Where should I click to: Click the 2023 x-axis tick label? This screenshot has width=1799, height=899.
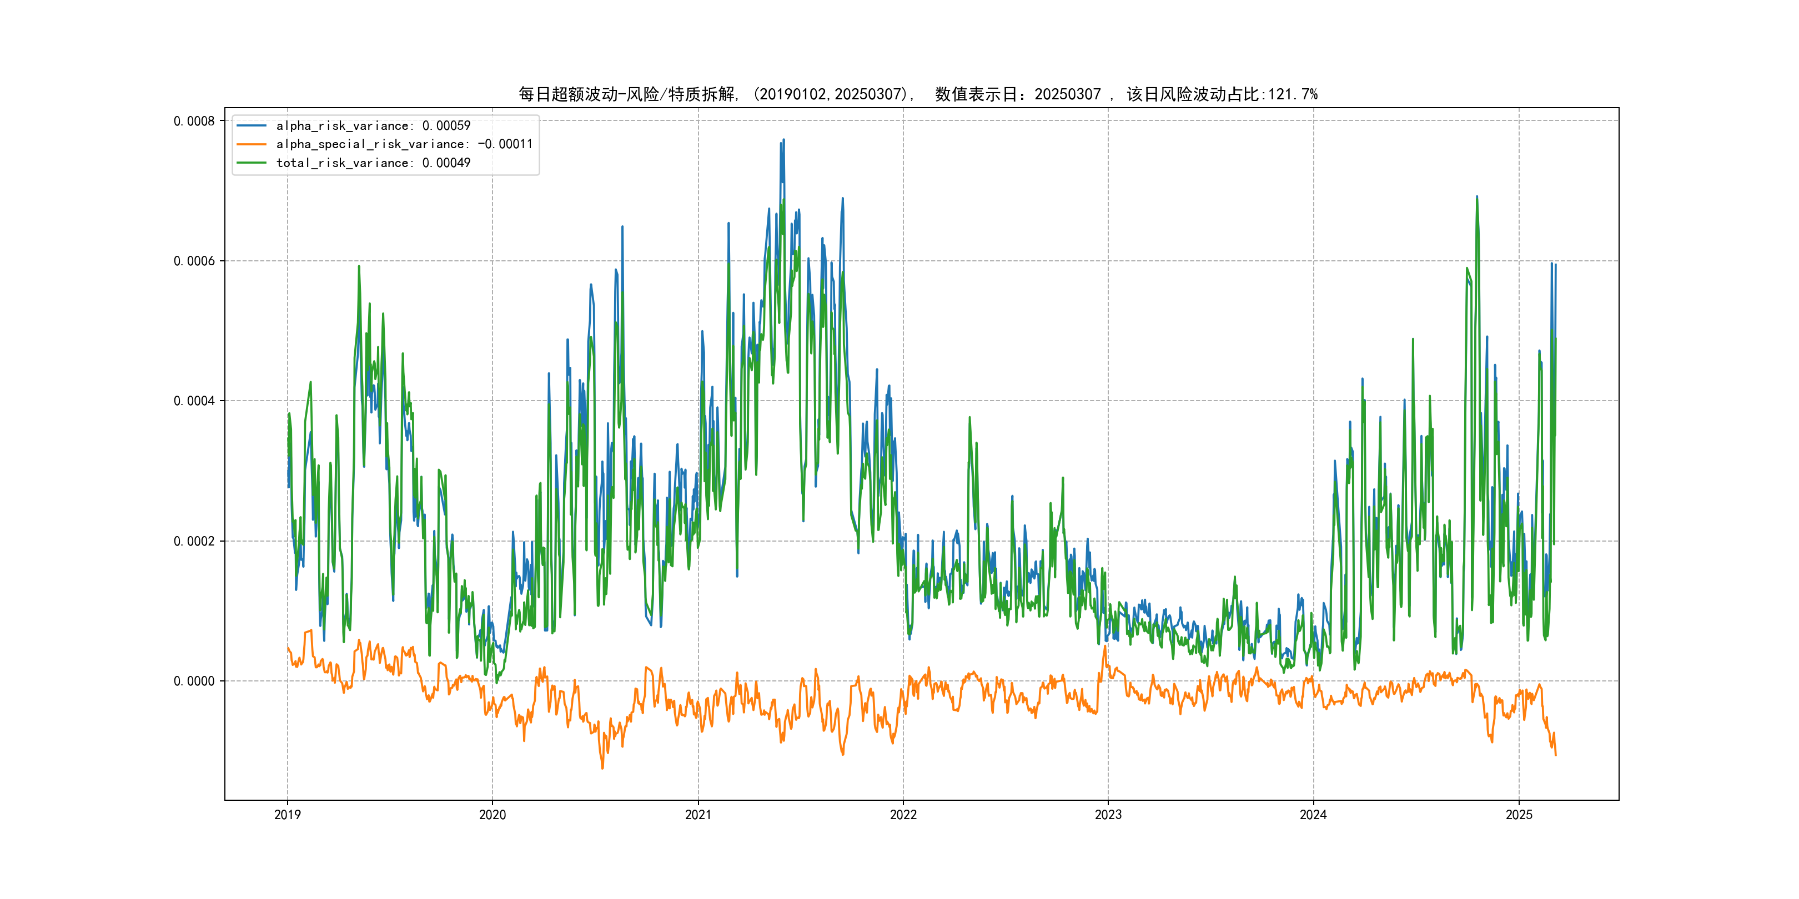[x=1108, y=815]
